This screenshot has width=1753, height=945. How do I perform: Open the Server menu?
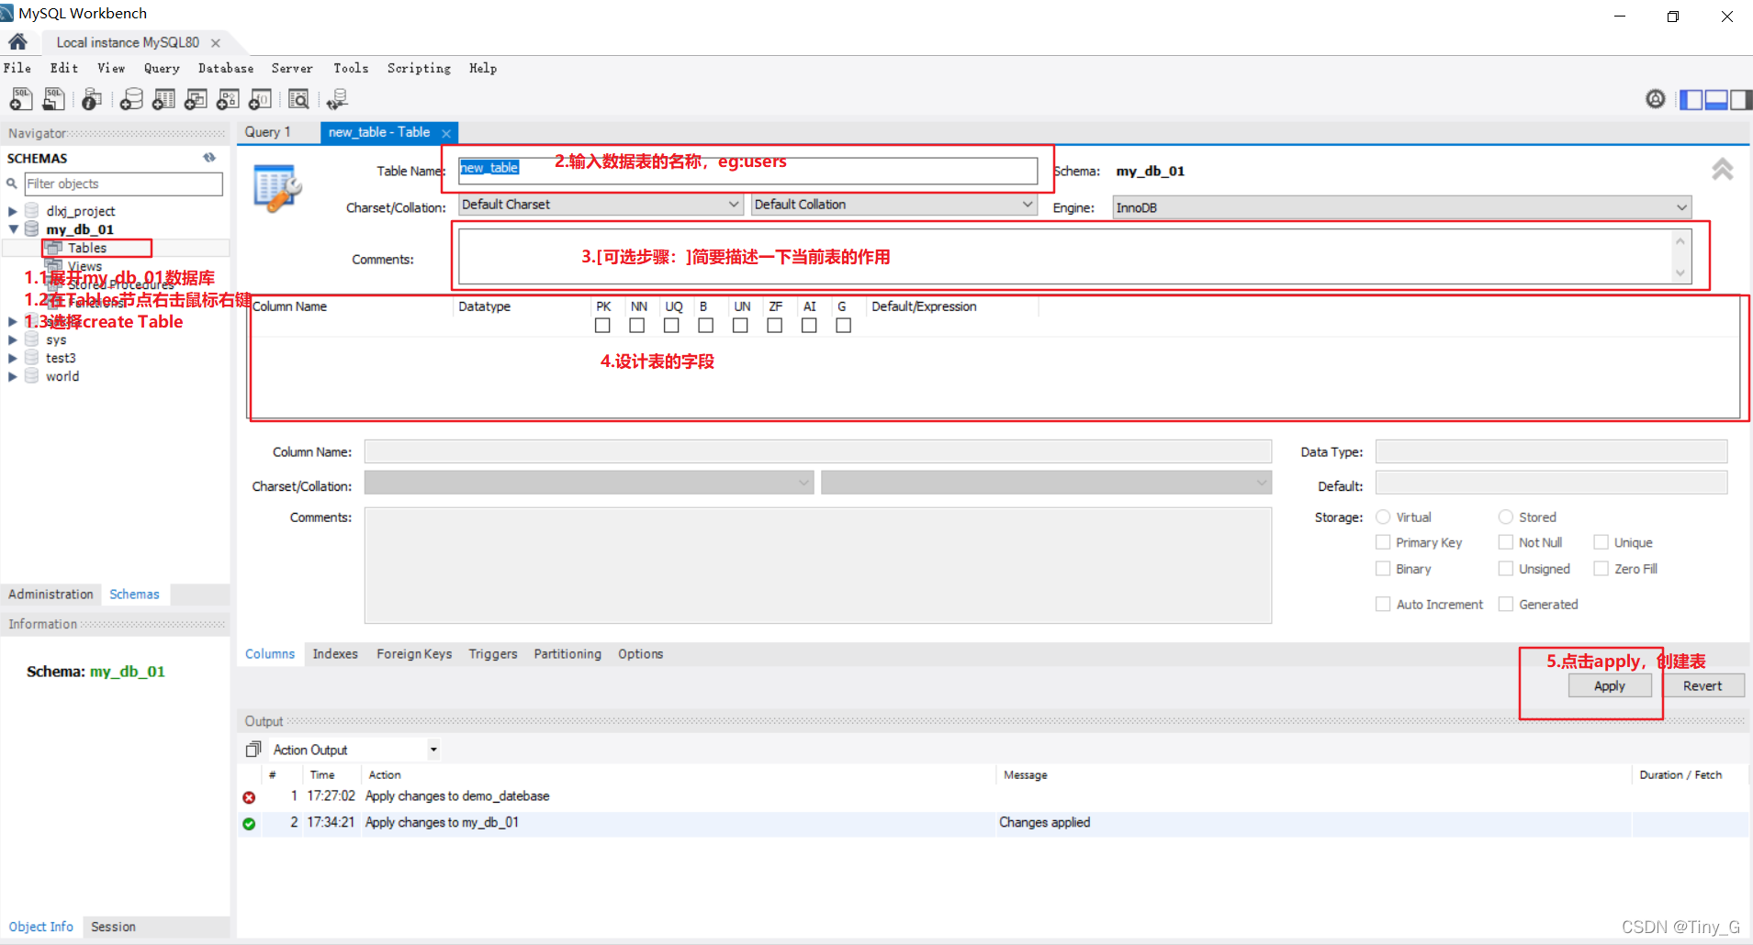pyautogui.click(x=292, y=68)
